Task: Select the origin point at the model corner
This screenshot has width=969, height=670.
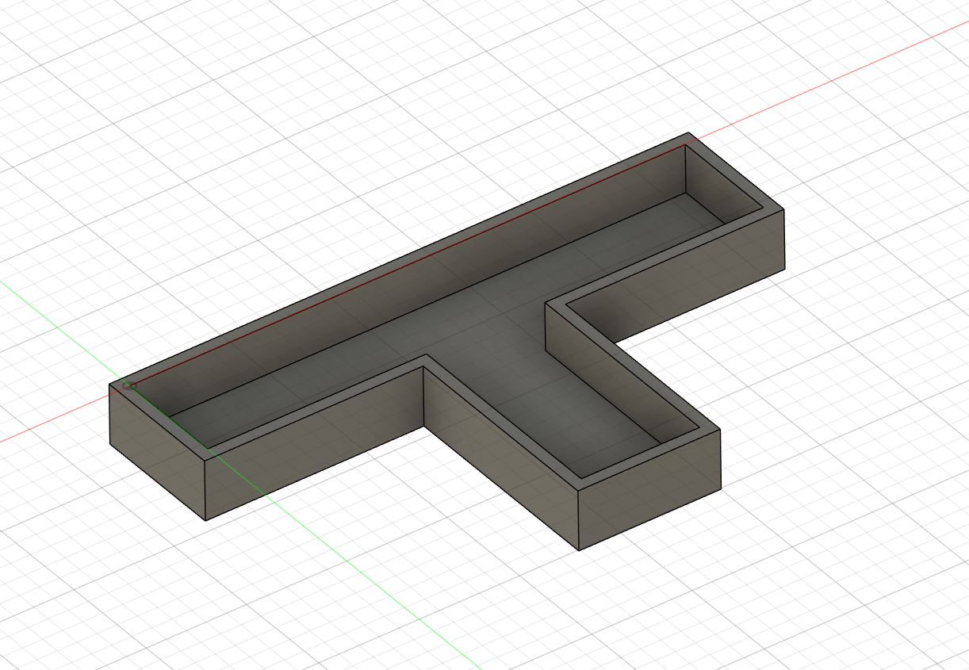Action: tap(129, 386)
